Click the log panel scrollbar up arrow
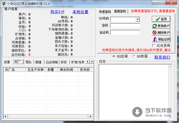This screenshot has height=123, width=179. [170, 67]
